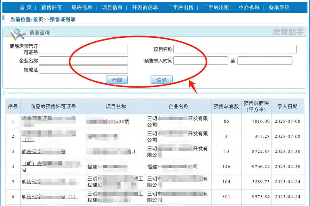Viewport: 310px width, 206px height.
Task: Open the 现房信息 menu item
Action: click(x=82, y=8)
